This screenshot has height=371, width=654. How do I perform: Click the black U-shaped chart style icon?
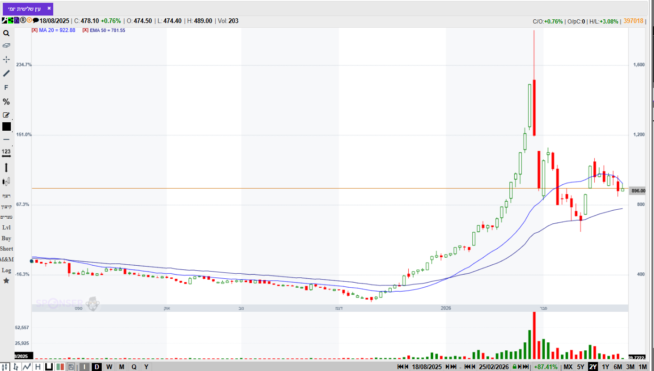pos(48,367)
